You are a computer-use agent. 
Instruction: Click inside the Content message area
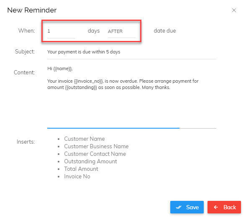[132, 96]
